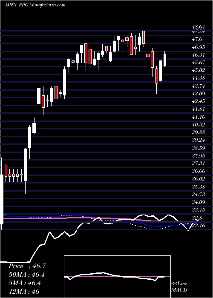Pick the 39.88 axis label

click(198, 132)
